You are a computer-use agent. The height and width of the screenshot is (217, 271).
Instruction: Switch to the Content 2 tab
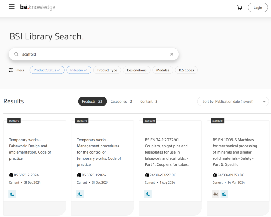pyautogui.click(x=149, y=101)
